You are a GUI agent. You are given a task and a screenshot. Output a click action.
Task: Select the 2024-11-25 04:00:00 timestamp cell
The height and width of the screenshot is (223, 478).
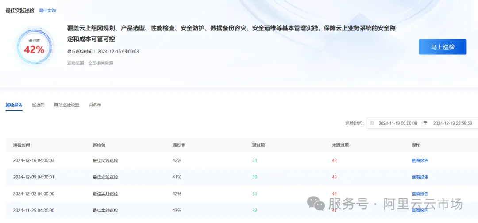[34, 211]
